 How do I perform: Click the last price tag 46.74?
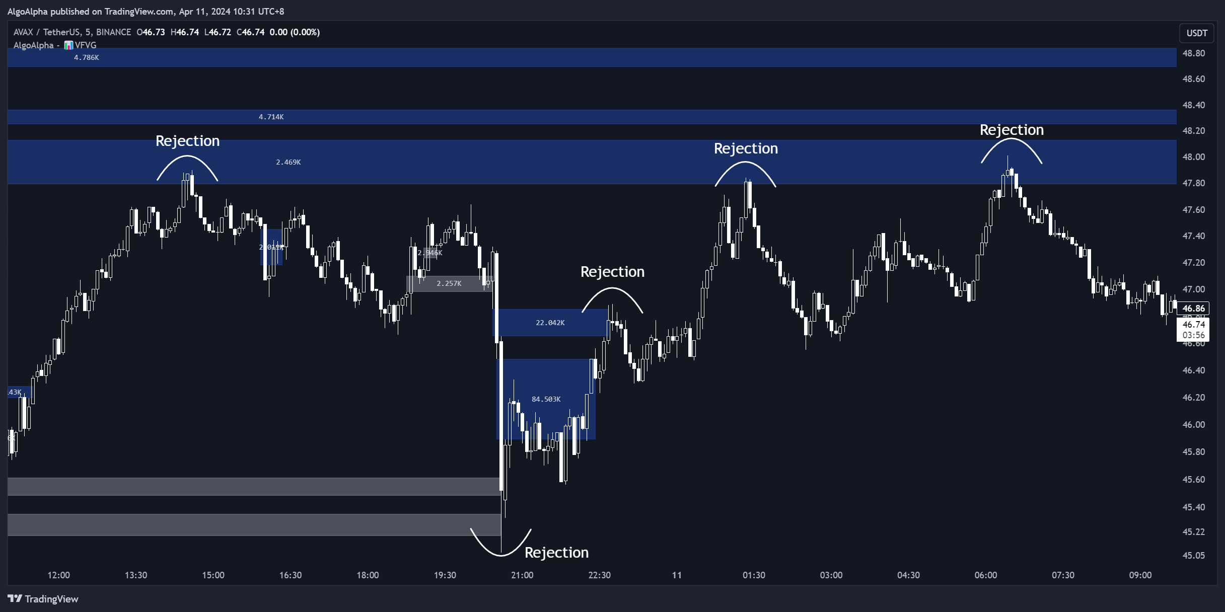[x=1193, y=325]
